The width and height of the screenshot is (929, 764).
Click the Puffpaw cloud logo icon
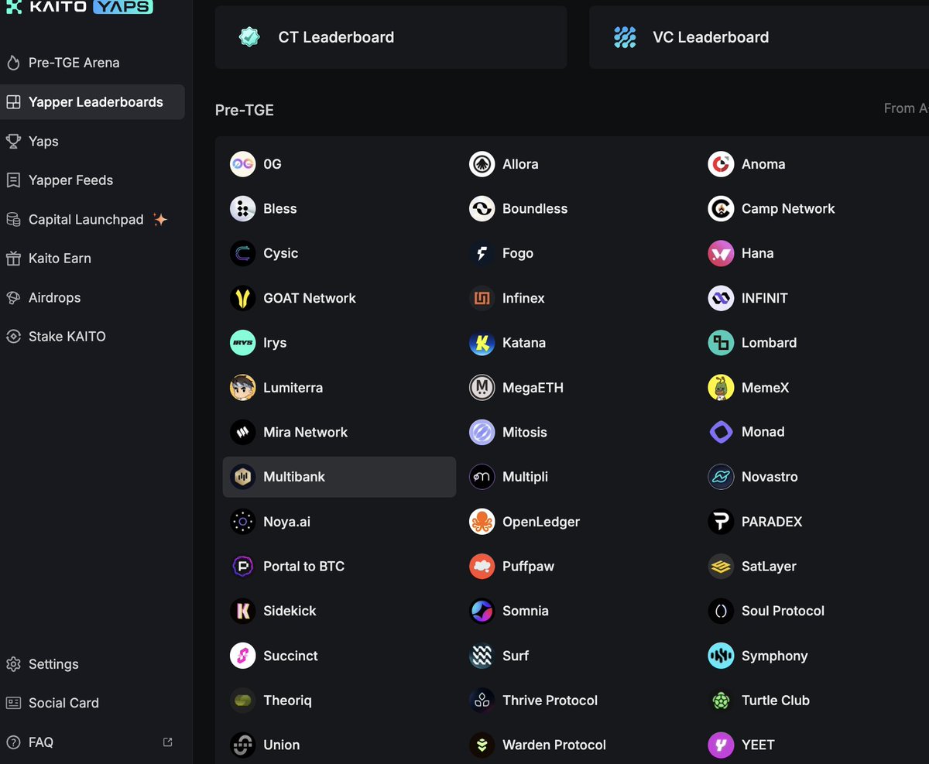[x=482, y=567]
